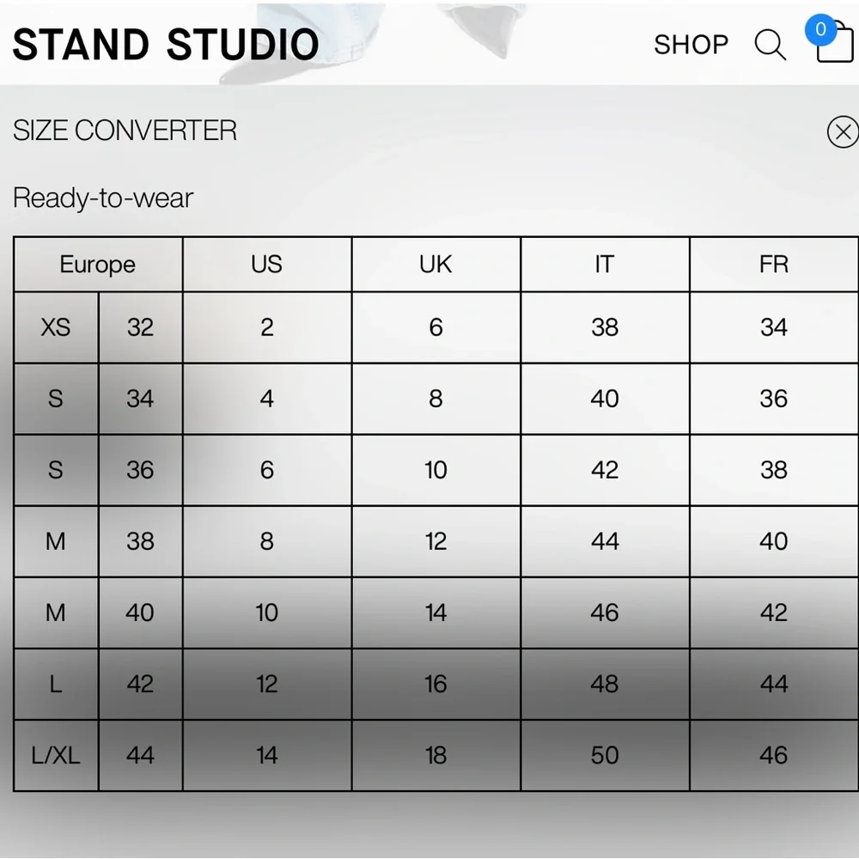This screenshot has width=859, height=859.
Task: Click the cart item count badge
Action: pos(820,29)
